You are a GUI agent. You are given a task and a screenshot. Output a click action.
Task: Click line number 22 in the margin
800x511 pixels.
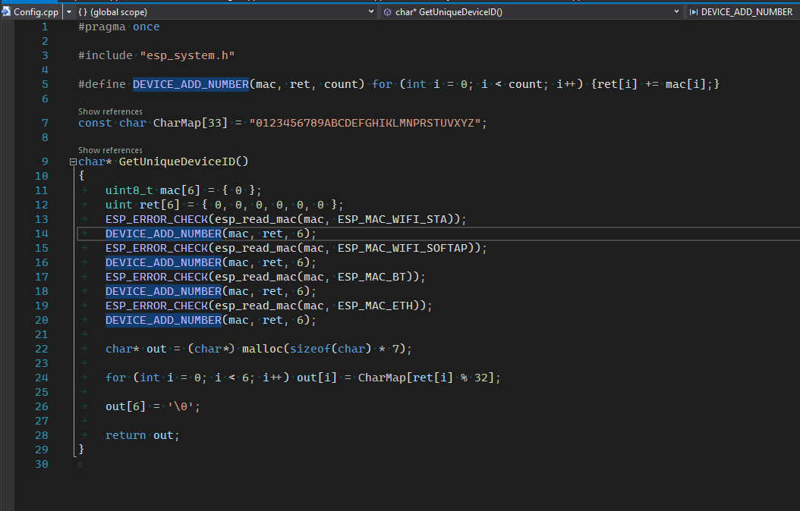click(x=41, y=349)
